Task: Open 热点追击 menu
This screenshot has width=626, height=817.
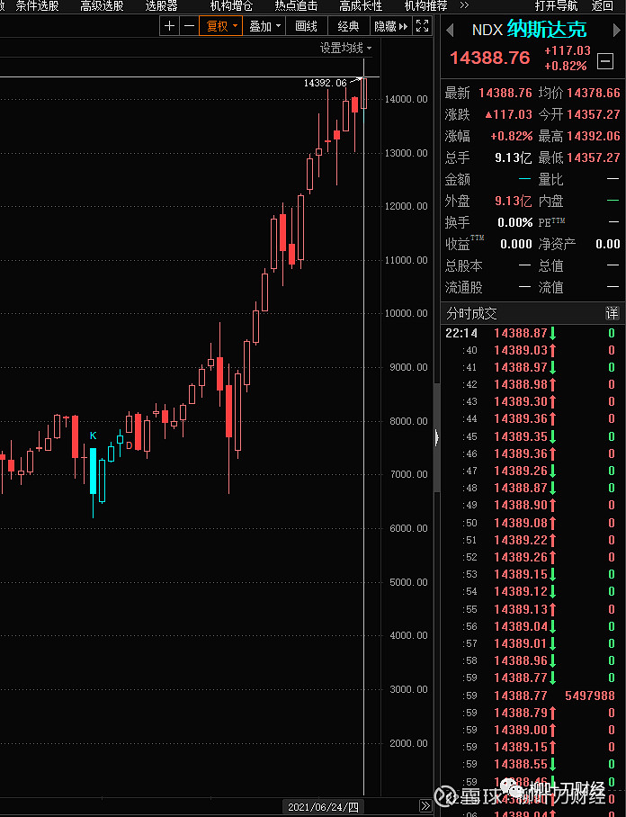Action: 296,5
